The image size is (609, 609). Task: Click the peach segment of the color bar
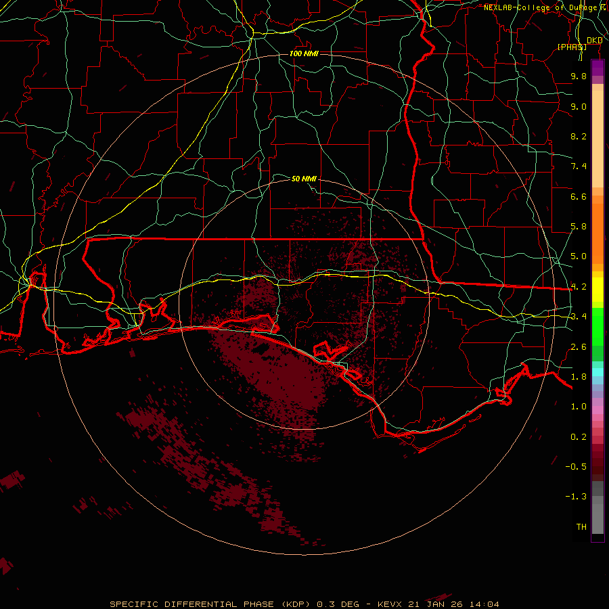[597, 139]
